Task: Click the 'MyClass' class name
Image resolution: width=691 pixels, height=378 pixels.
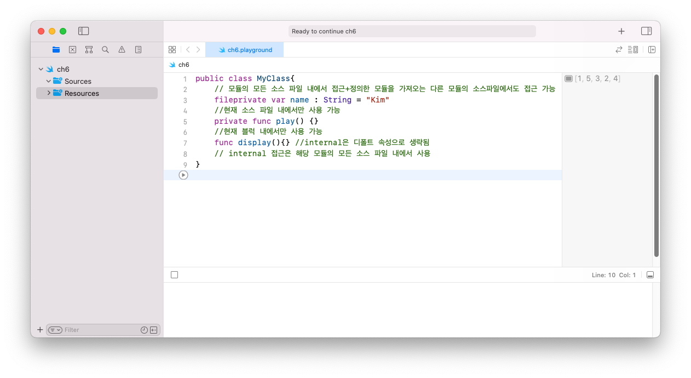Action: tap(273, 79)
